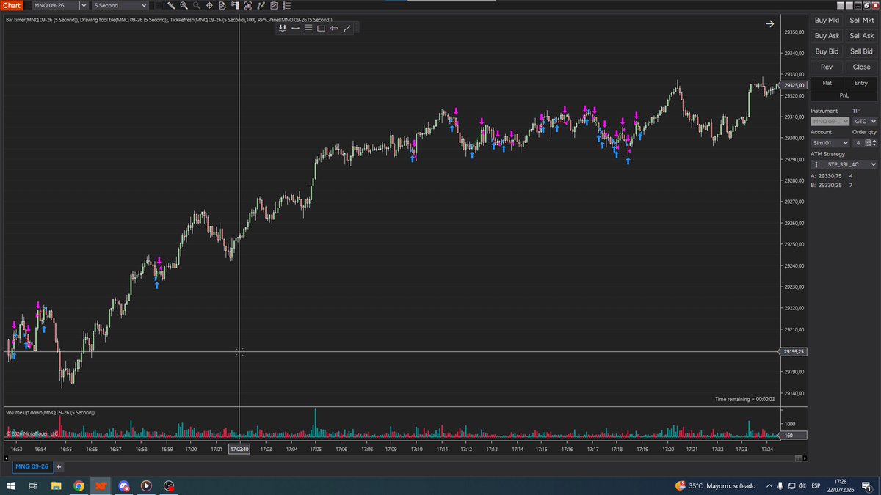Open the list-style toolbar icon
This screenshot has width=881, height=495.
[286, 5]
